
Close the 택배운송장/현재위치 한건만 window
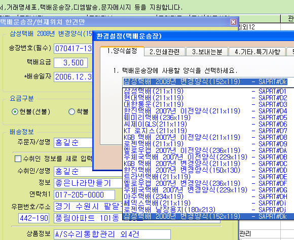(x=233, y=22)
